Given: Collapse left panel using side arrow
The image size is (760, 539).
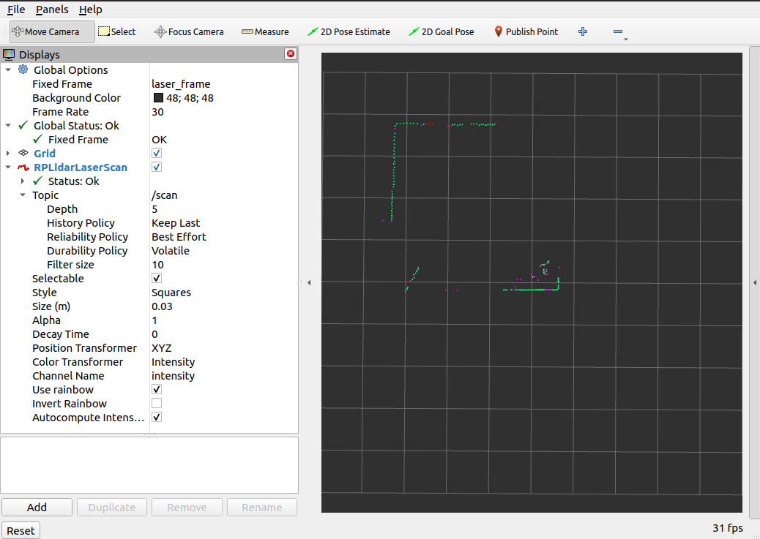Looking at the screenshot, I should pos(309,282).
